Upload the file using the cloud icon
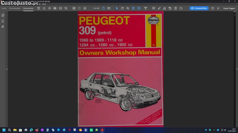 [50, 8]
